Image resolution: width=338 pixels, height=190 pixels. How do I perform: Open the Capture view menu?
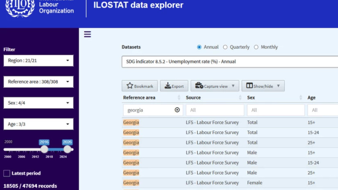[x=215, y=86]
